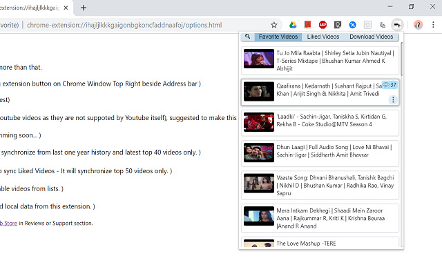Screen dimensions: 442x276
Task: Switch to Download Videos tab
Action: [x=371, y=37]
